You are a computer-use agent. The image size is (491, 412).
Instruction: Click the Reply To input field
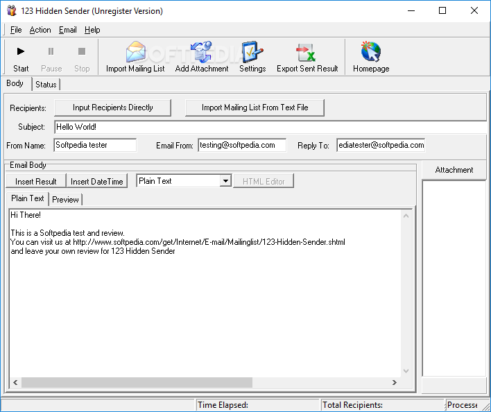(381, 145)
